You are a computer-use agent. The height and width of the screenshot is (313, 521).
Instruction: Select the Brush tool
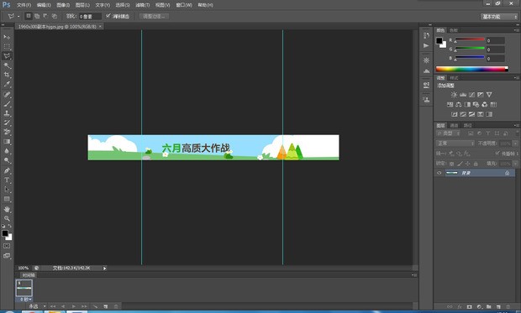pos(7,104)
